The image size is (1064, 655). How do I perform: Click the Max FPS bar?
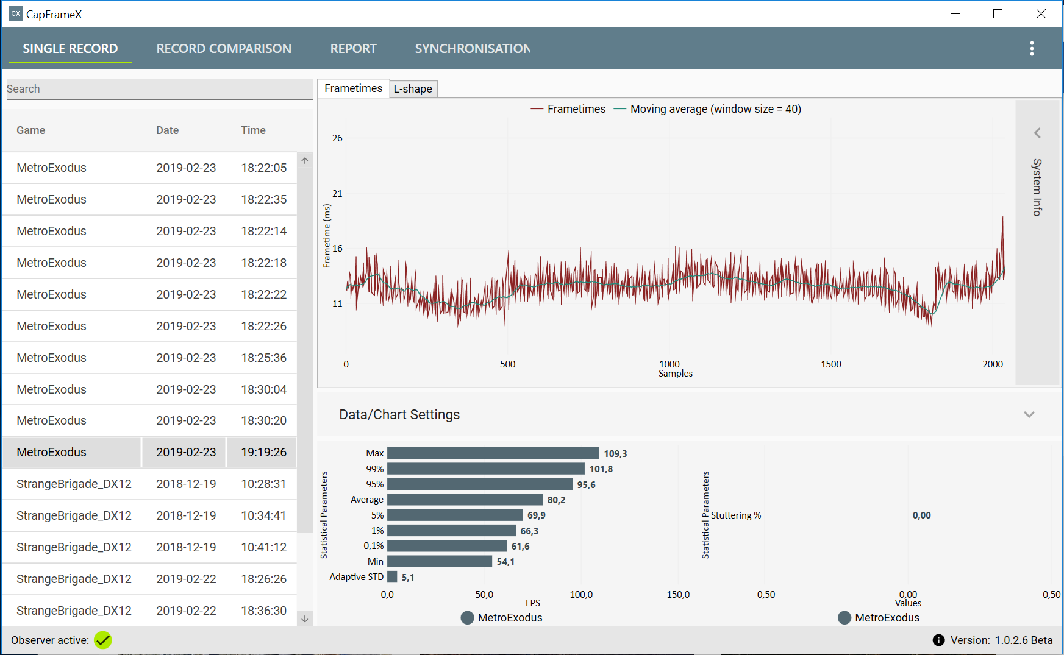pos(493,453)
